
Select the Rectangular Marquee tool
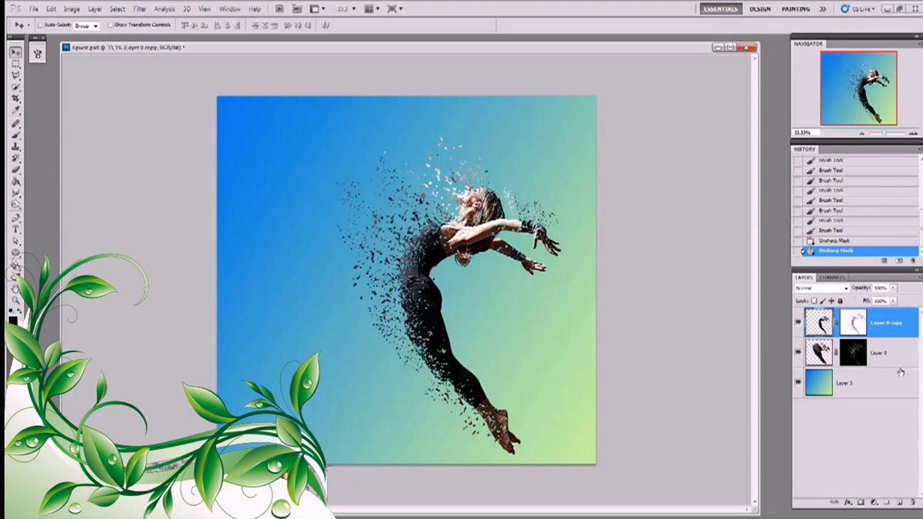click(x=15, y=64)
